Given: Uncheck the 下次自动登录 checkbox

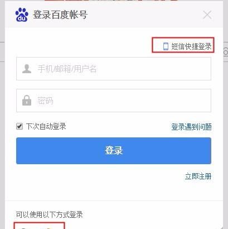Looking at the screenshot, I should (x=20, y=126).
